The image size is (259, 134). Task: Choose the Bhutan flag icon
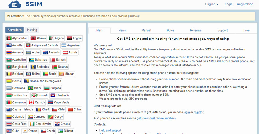[x=62, y=74]
